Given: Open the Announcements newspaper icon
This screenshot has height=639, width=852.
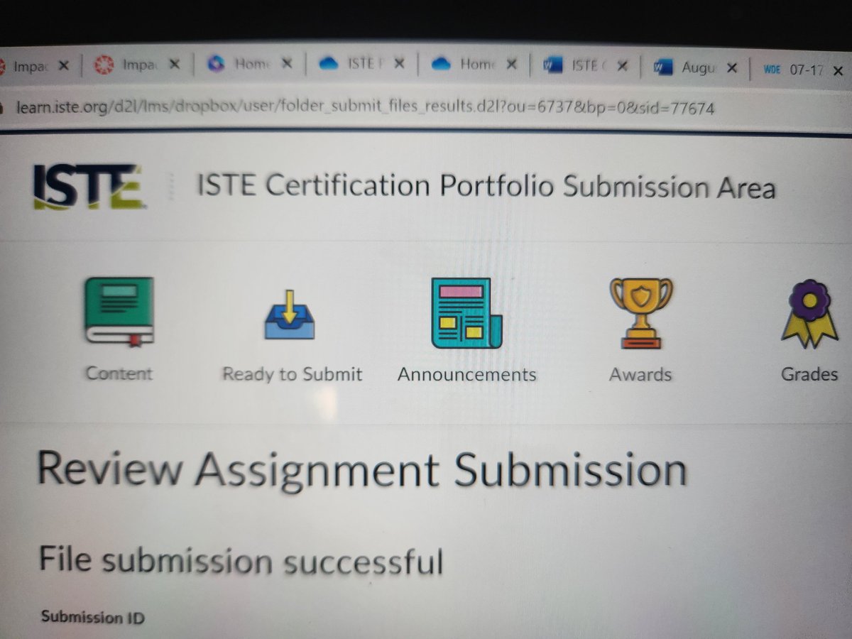Looking at the screenshot, I should 466,313.
